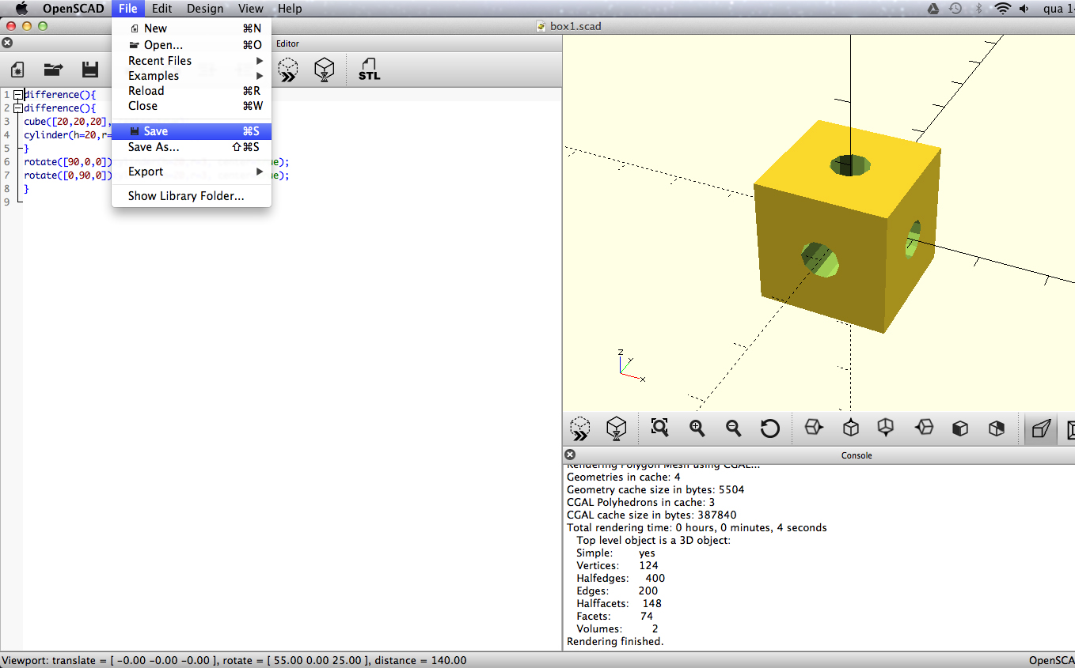1075x668 pixels.
Task: Select the Bottom view cube icon
Action: [x=886, y=428]
